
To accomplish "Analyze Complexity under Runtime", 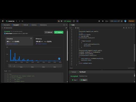I will pos(12,44).
